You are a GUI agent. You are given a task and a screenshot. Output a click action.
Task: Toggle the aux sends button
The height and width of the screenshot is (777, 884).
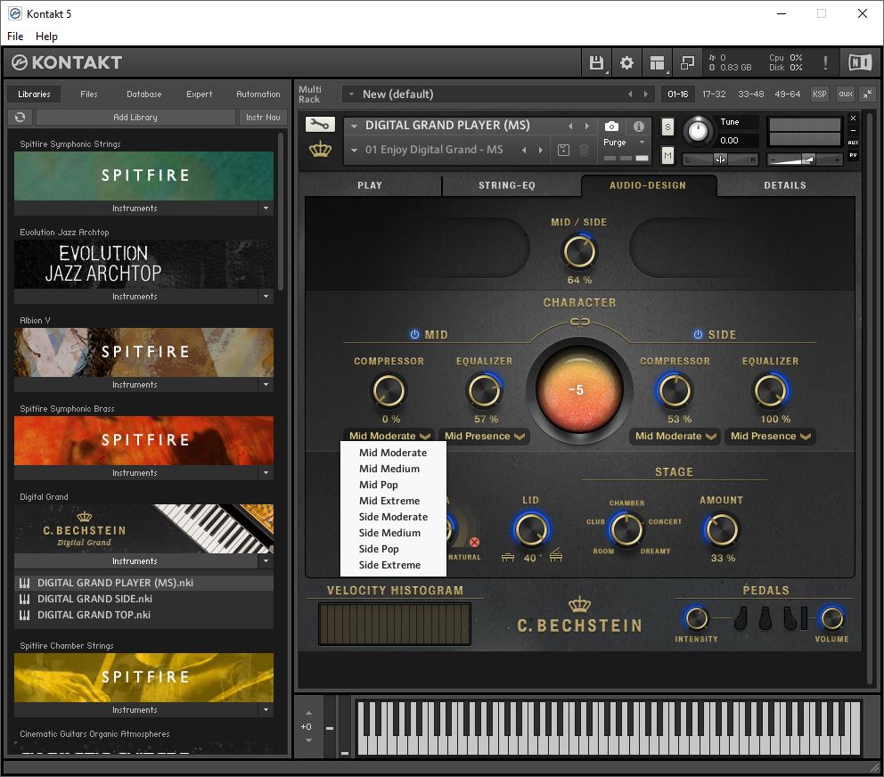point(845,94)
